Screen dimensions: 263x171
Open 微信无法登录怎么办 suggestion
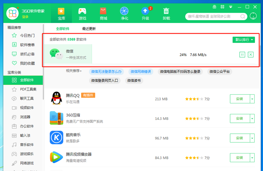click(x=106, y=72)
